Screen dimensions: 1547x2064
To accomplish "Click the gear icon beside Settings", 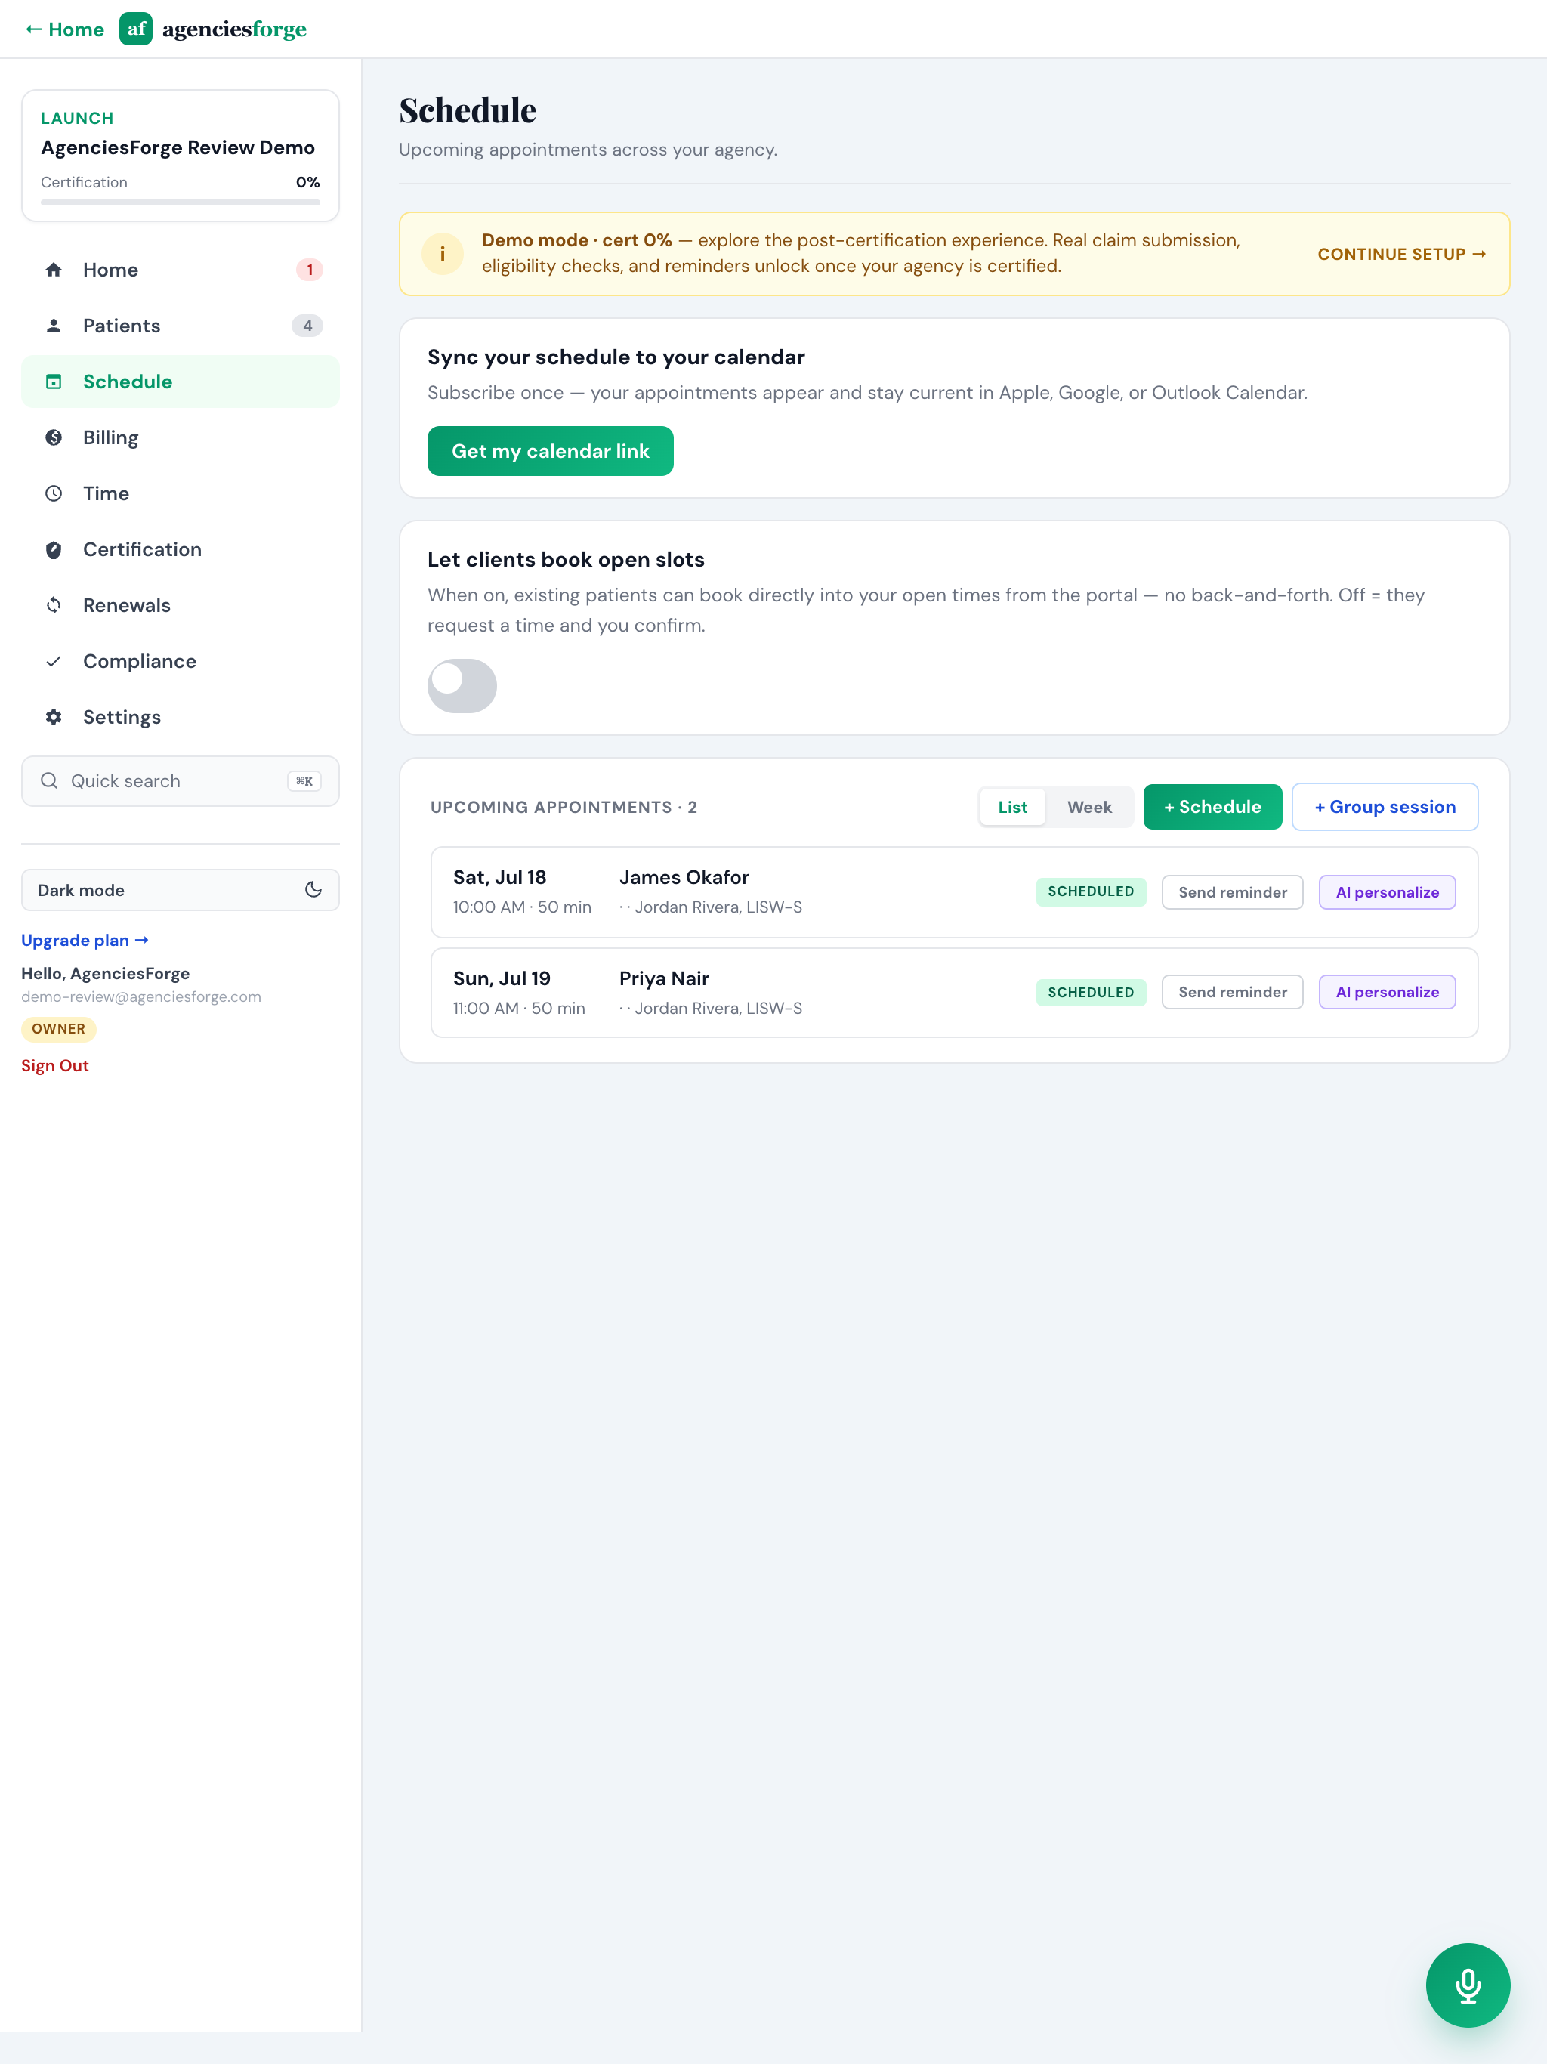I will pos(54,718).
